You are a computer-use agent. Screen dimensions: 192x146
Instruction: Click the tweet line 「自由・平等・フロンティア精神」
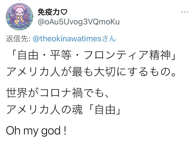92,56
